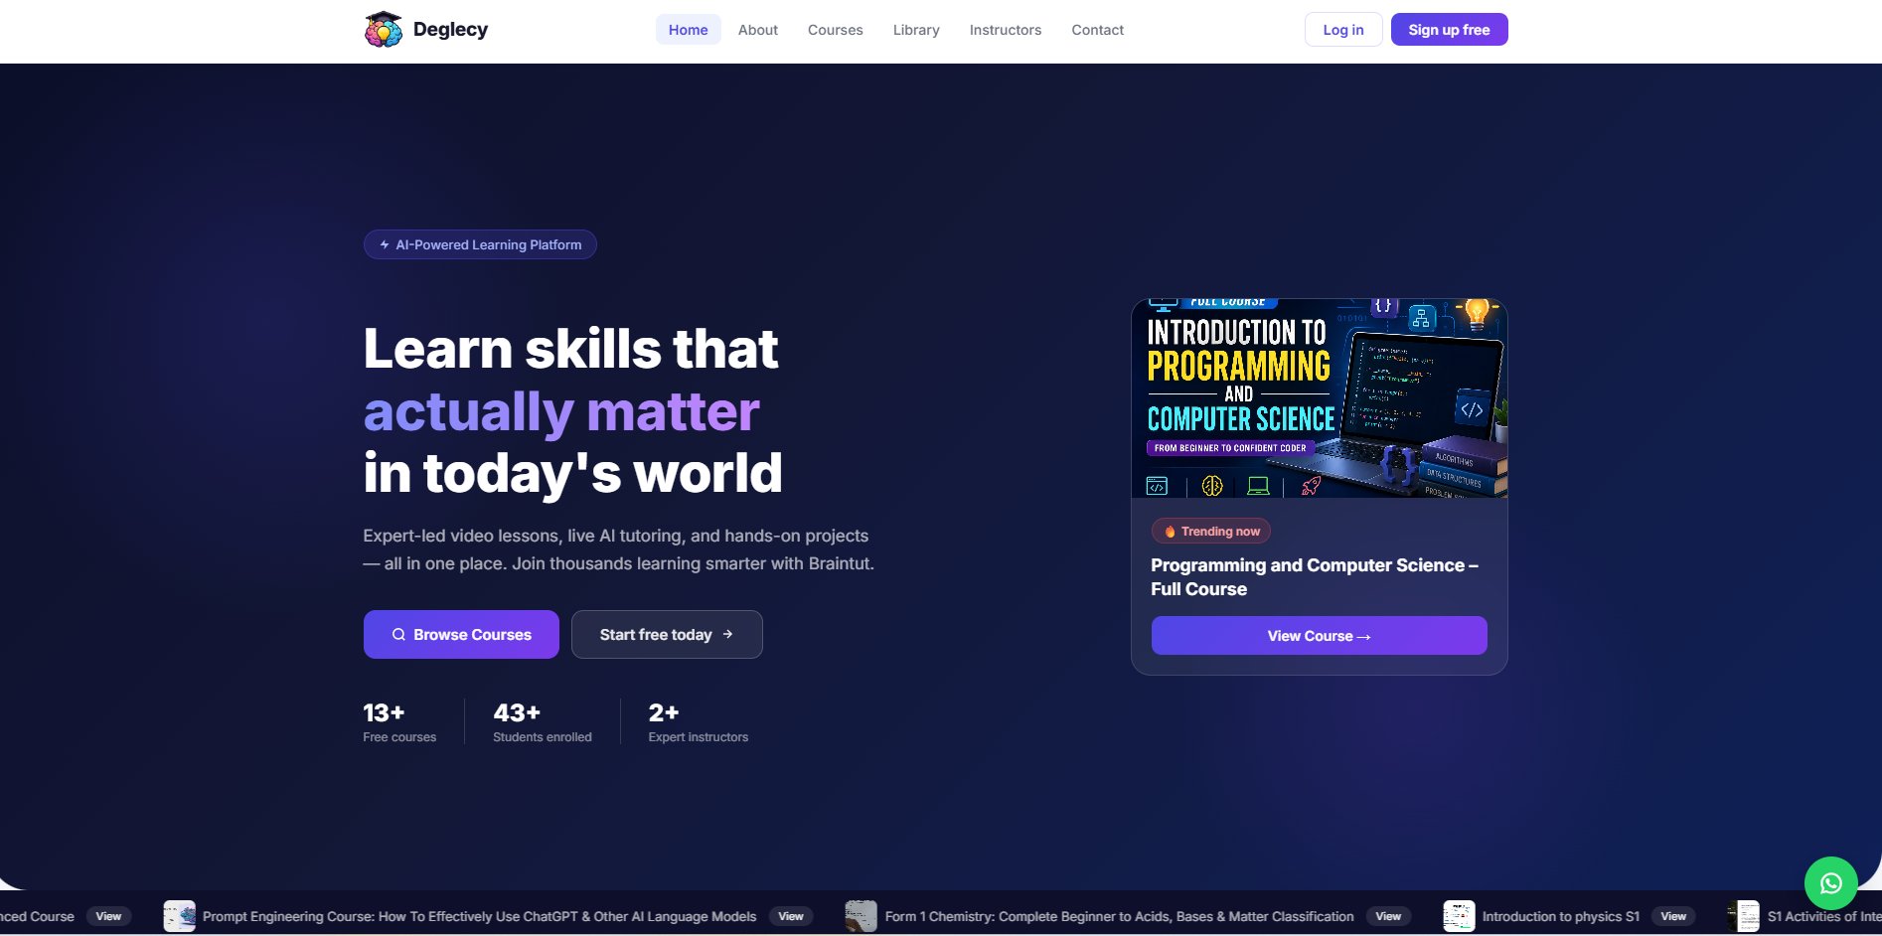Screen dimensions: 1882x936
Task: Click 'Introduction to physics S1' ticker title
Action: (1561, 916)
